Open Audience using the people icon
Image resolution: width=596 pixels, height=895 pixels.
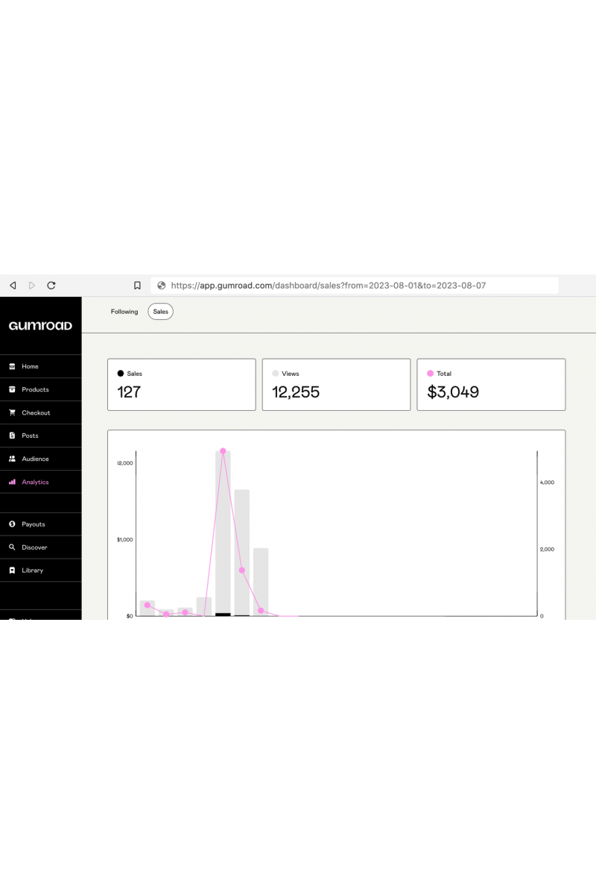click(12, 459)
